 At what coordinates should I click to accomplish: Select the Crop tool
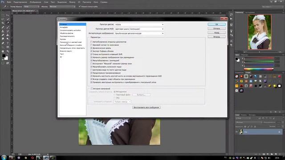3,23
